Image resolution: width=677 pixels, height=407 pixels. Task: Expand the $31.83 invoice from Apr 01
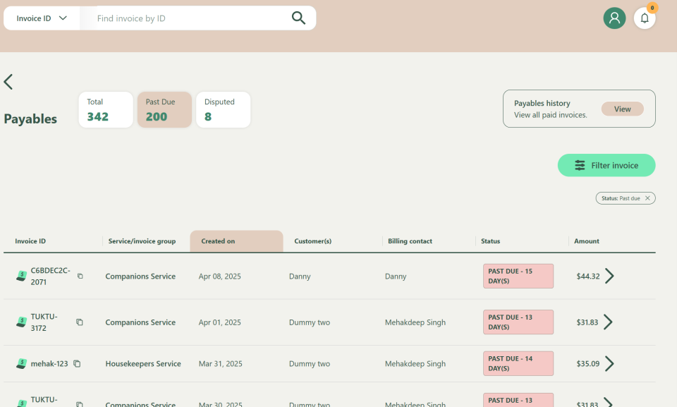pos(608,322)
